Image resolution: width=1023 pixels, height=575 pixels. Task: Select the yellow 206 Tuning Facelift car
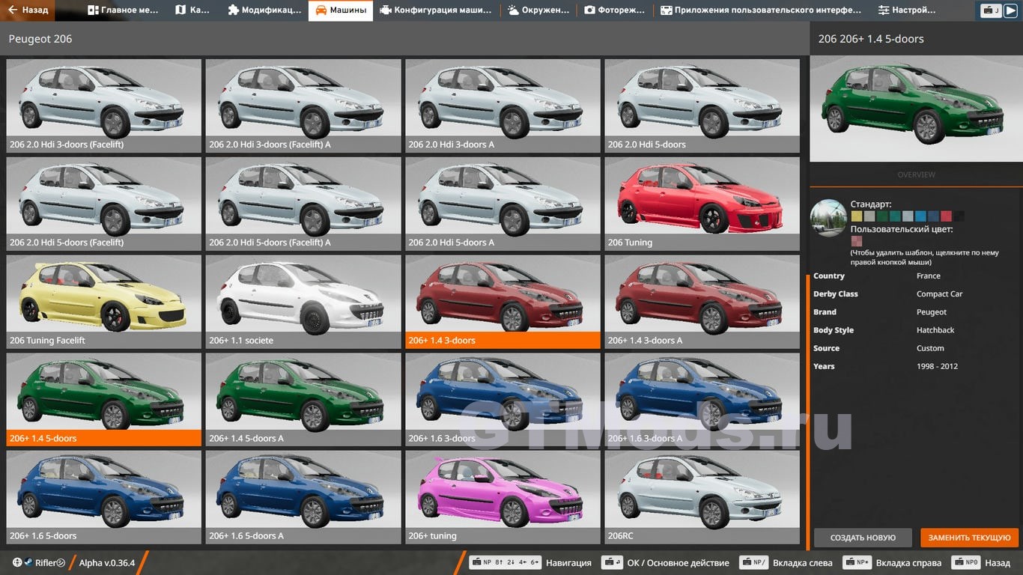(x=104, y=302)
